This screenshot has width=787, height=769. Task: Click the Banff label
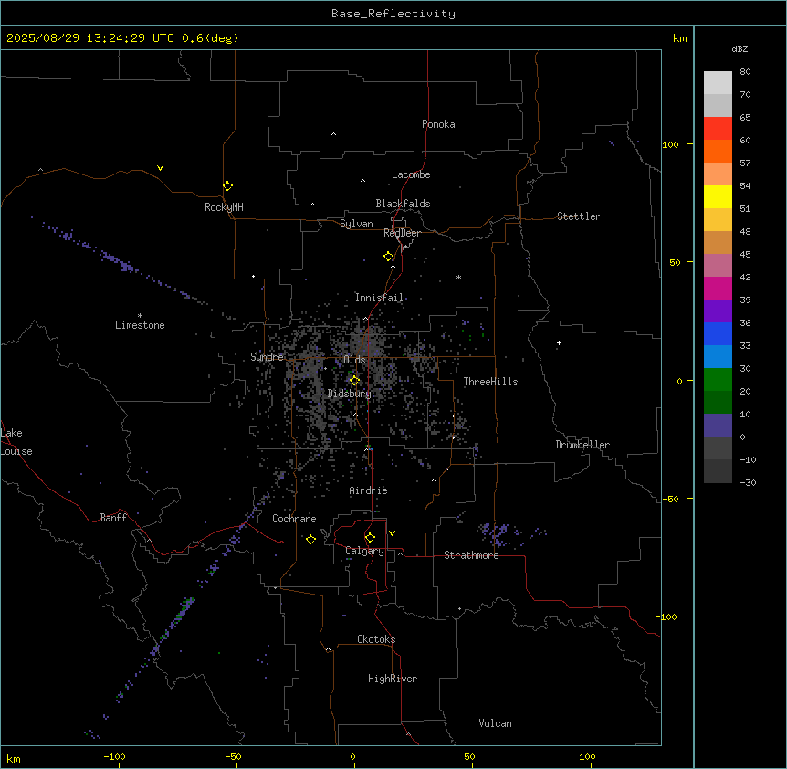tap(113, 518)
